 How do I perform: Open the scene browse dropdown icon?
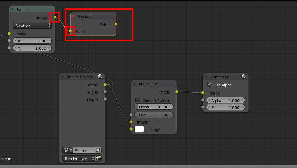pos(68,150)
